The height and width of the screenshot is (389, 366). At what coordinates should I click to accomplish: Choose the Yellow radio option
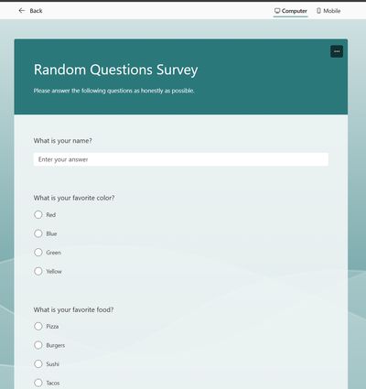(x=38, y=271)
